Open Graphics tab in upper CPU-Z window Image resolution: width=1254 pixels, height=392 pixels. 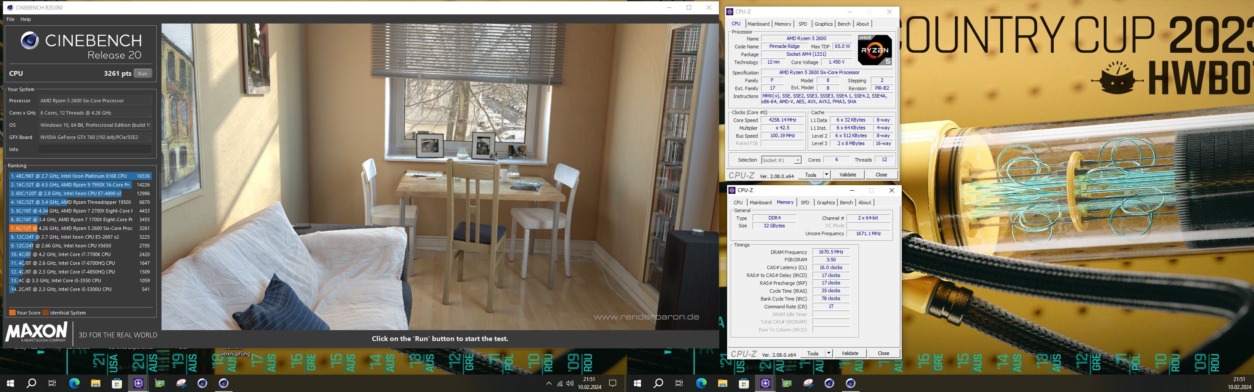click(x=824, y=24)
